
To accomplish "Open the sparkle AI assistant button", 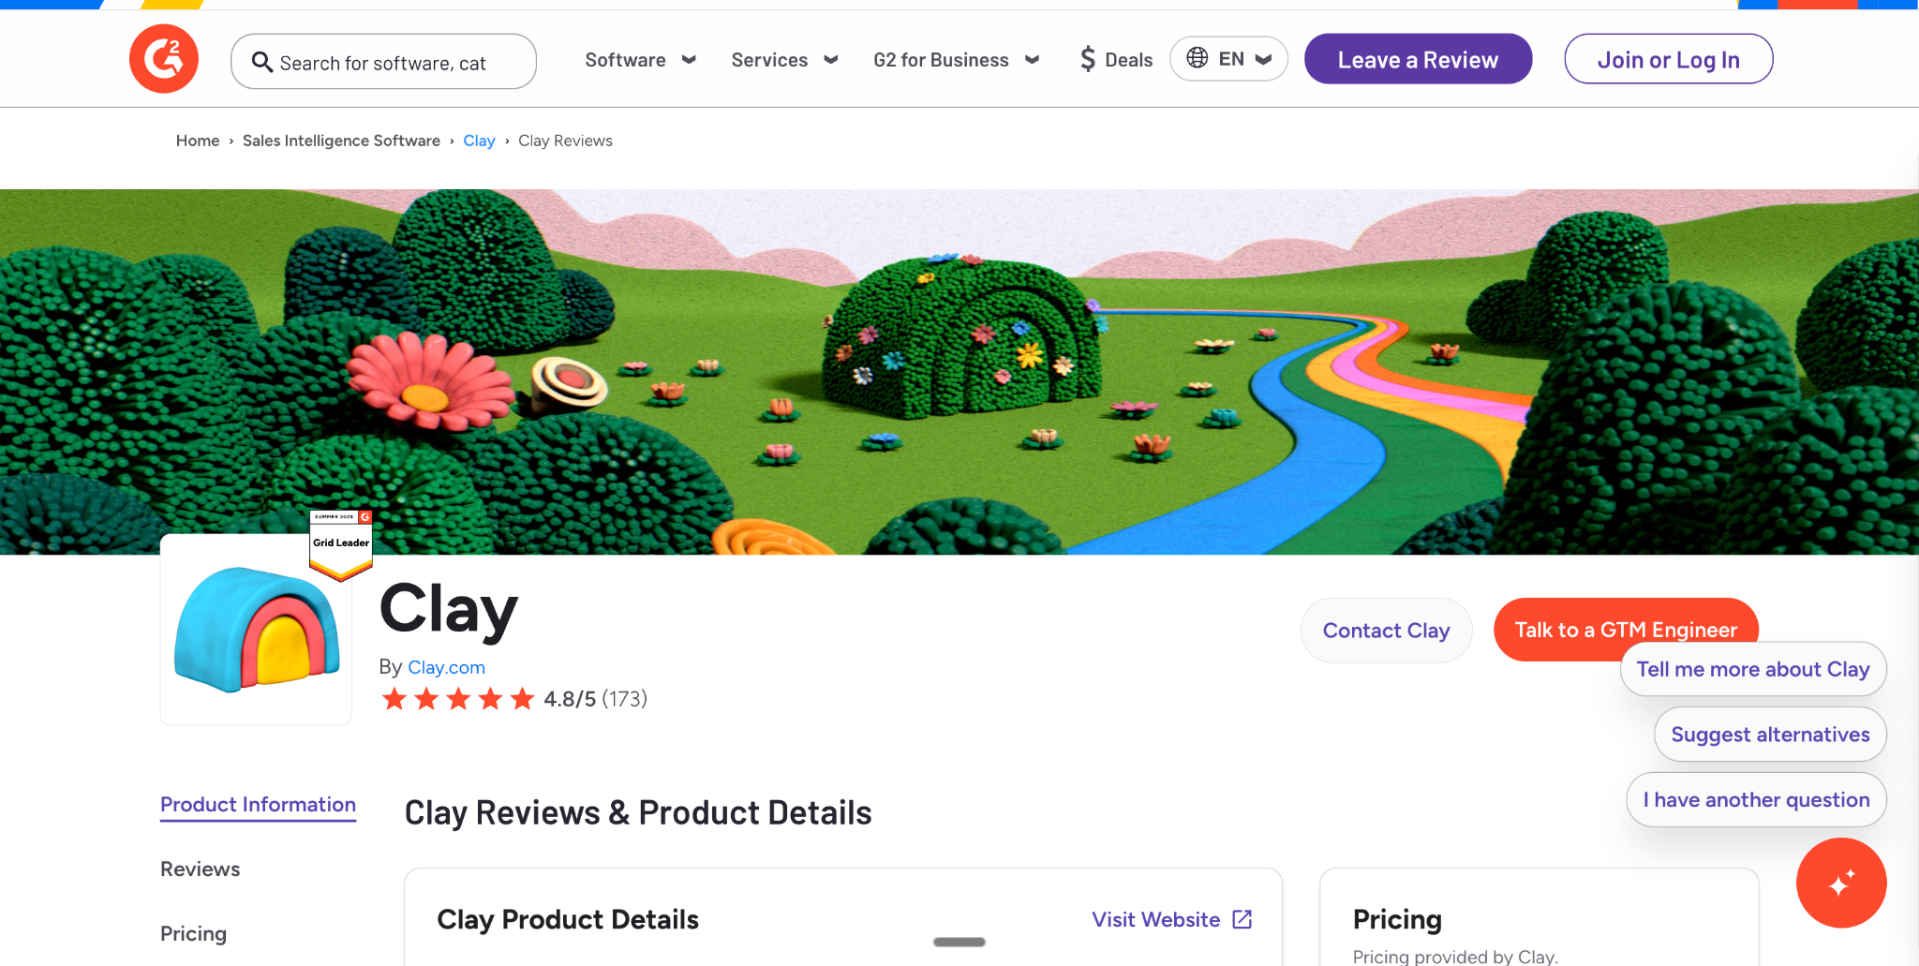I will point(1840,883).
